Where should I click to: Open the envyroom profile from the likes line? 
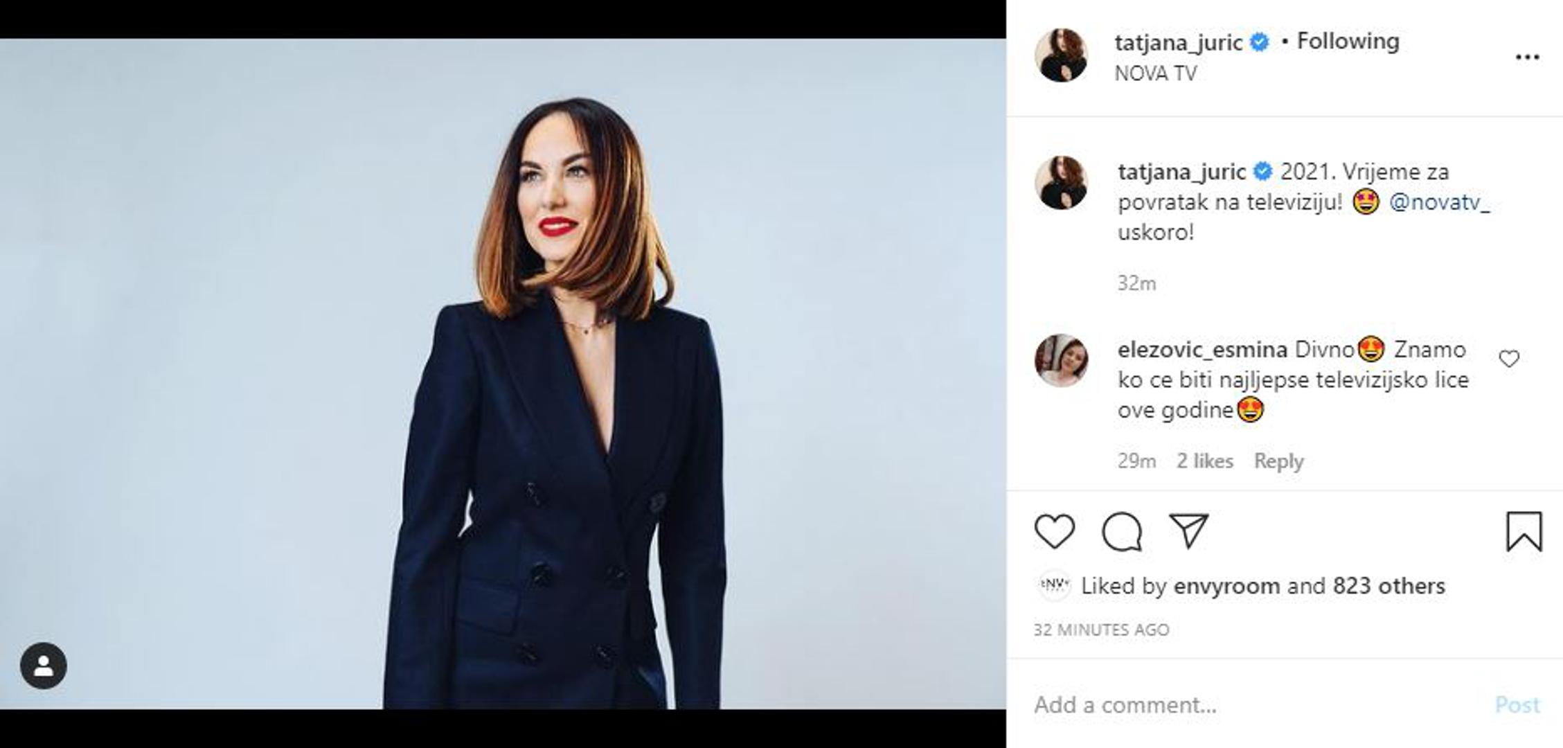pyautogui.click(x=1226, y=587)
